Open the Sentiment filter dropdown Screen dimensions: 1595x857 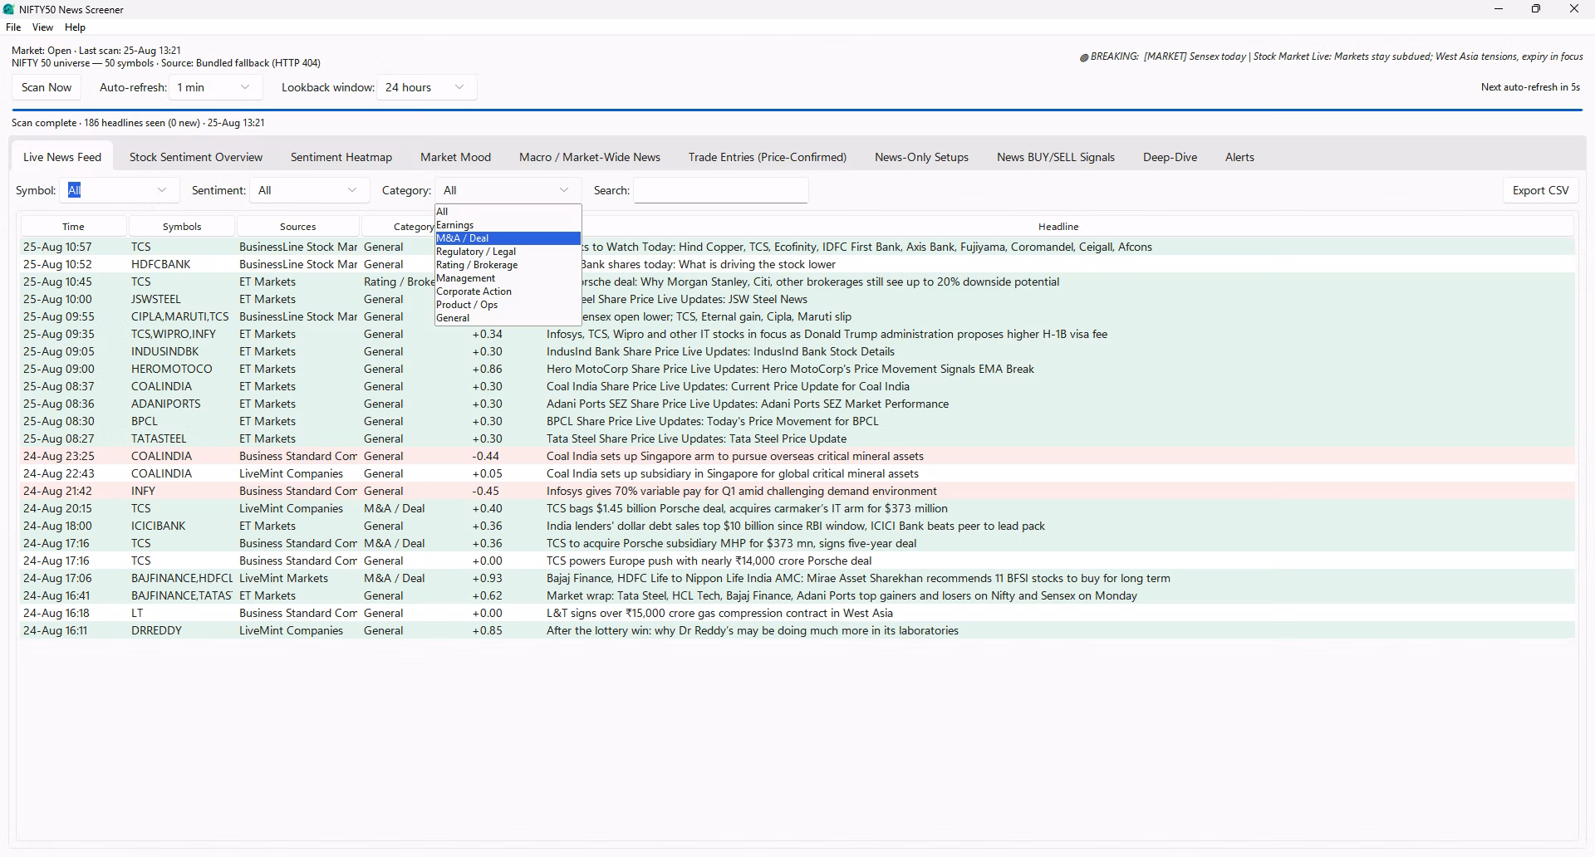tap(310, 190)
